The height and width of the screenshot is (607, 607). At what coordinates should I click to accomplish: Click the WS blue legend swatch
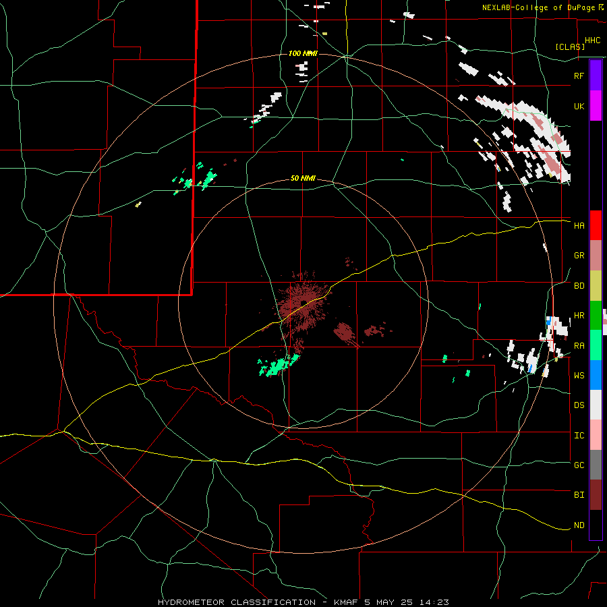(596, 375)
